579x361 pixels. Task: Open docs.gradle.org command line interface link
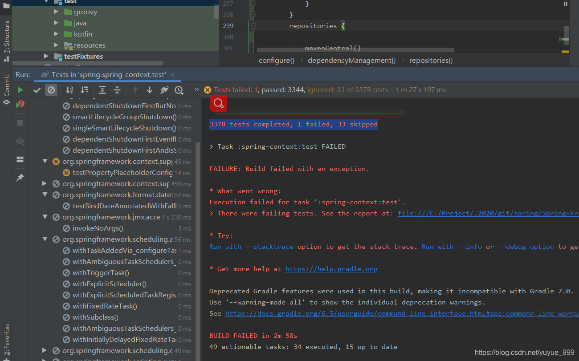pos(402,314)
